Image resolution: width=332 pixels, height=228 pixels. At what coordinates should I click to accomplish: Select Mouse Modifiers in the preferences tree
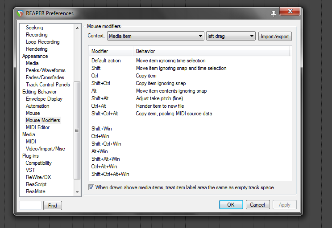pos(43,120)
